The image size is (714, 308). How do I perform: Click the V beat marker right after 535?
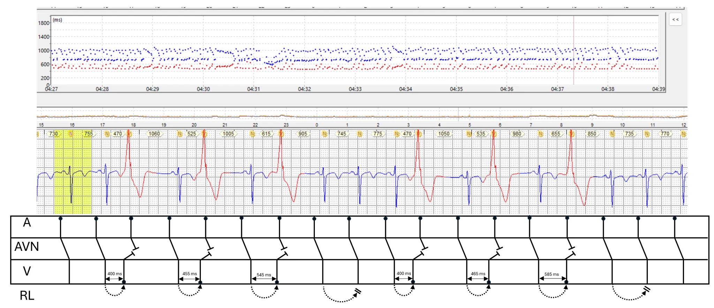coord(493,134)
